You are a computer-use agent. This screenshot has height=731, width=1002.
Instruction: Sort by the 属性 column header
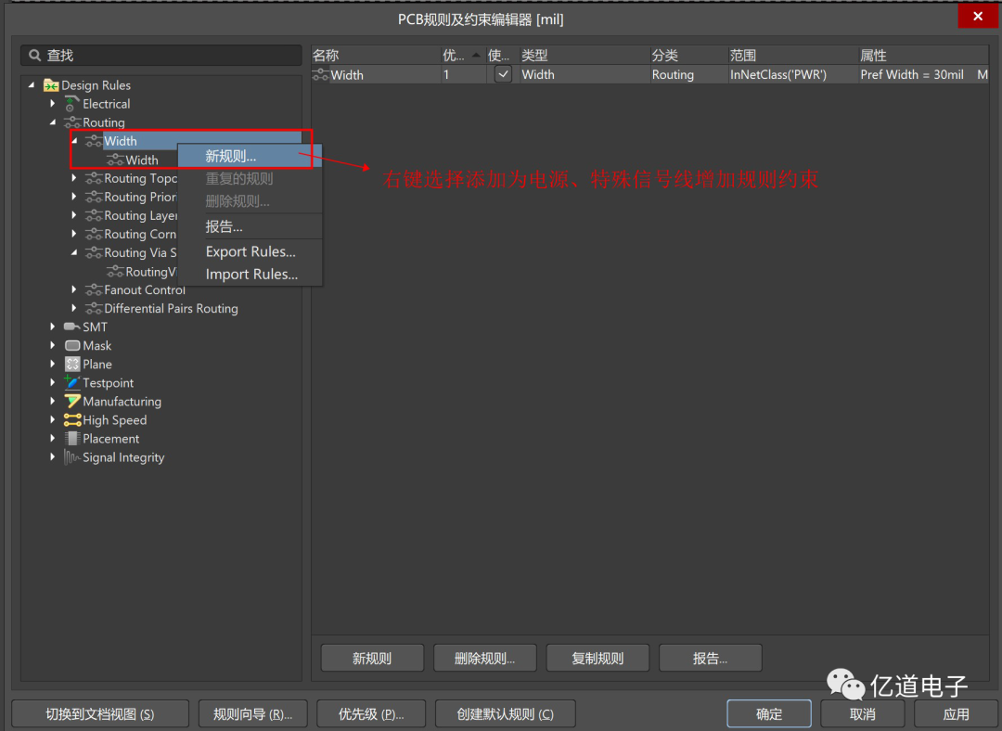click(923, 56)
